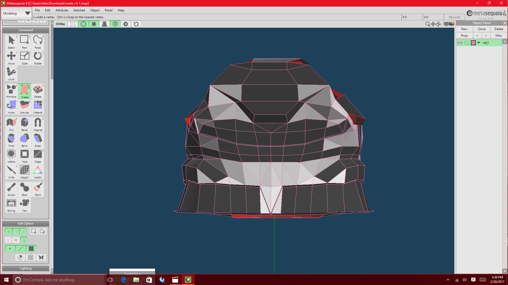Viewport: 508px width, 285px height.
Task: Open the Panel menu
Action: [108, 10]
